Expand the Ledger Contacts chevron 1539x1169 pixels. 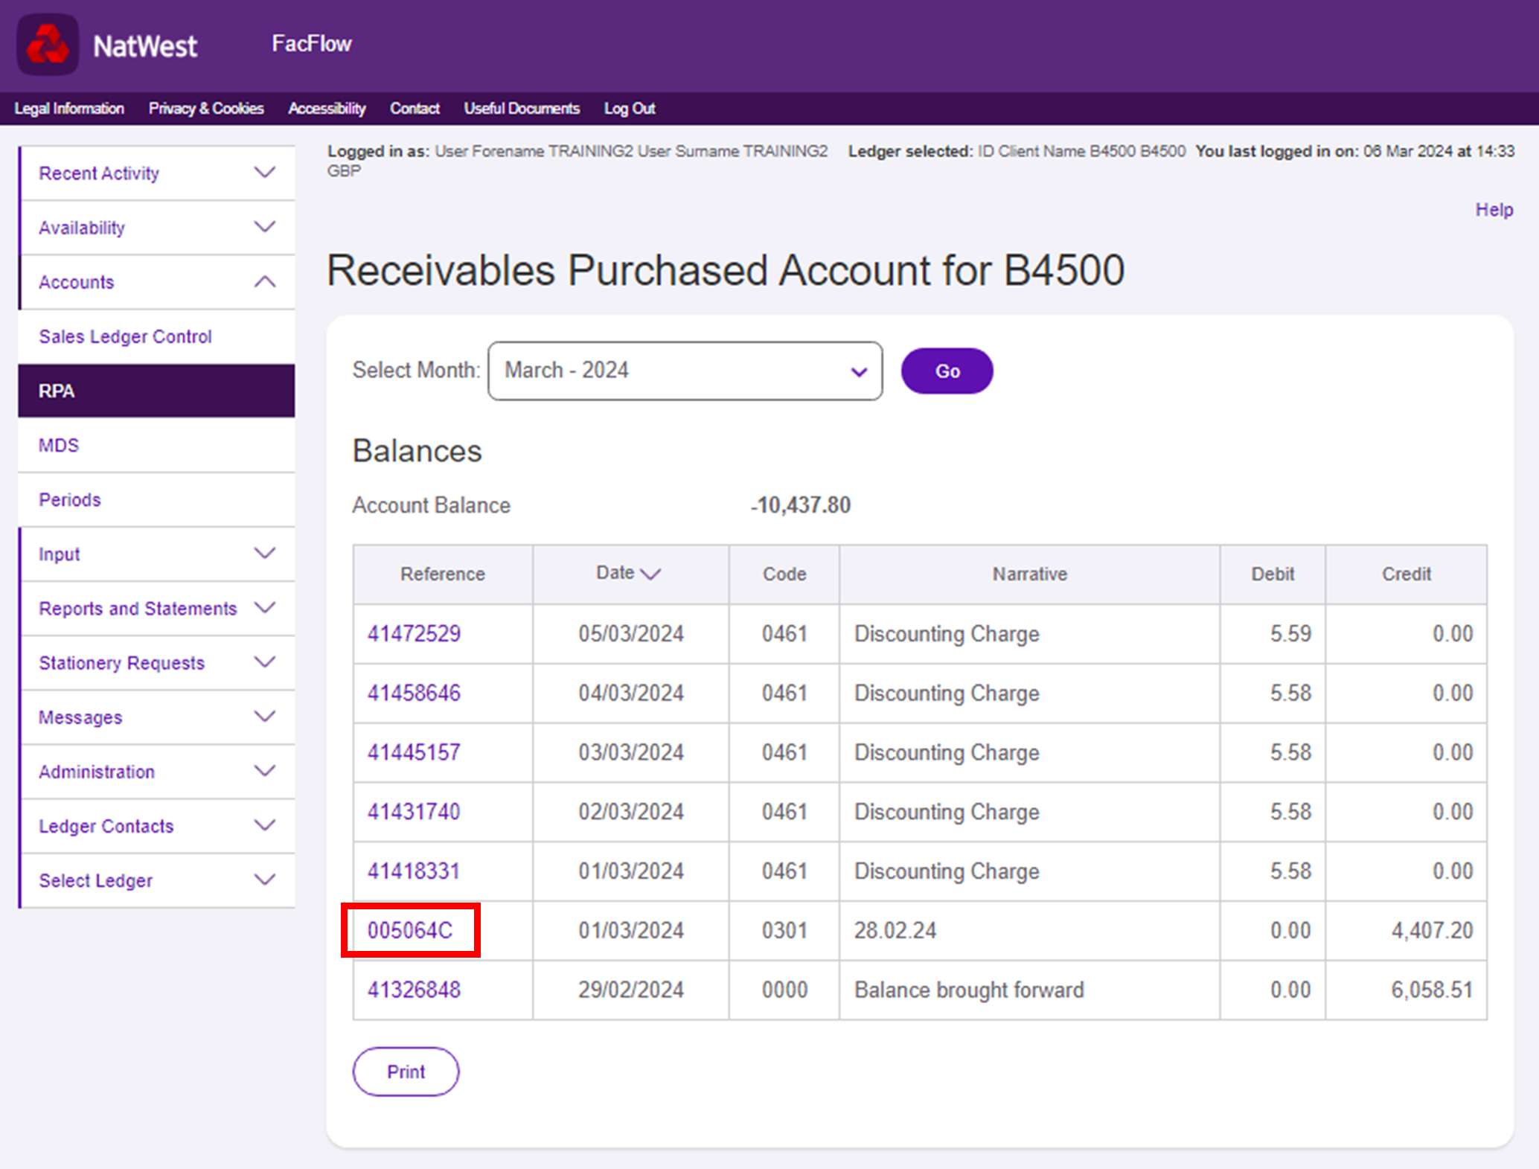265,825
